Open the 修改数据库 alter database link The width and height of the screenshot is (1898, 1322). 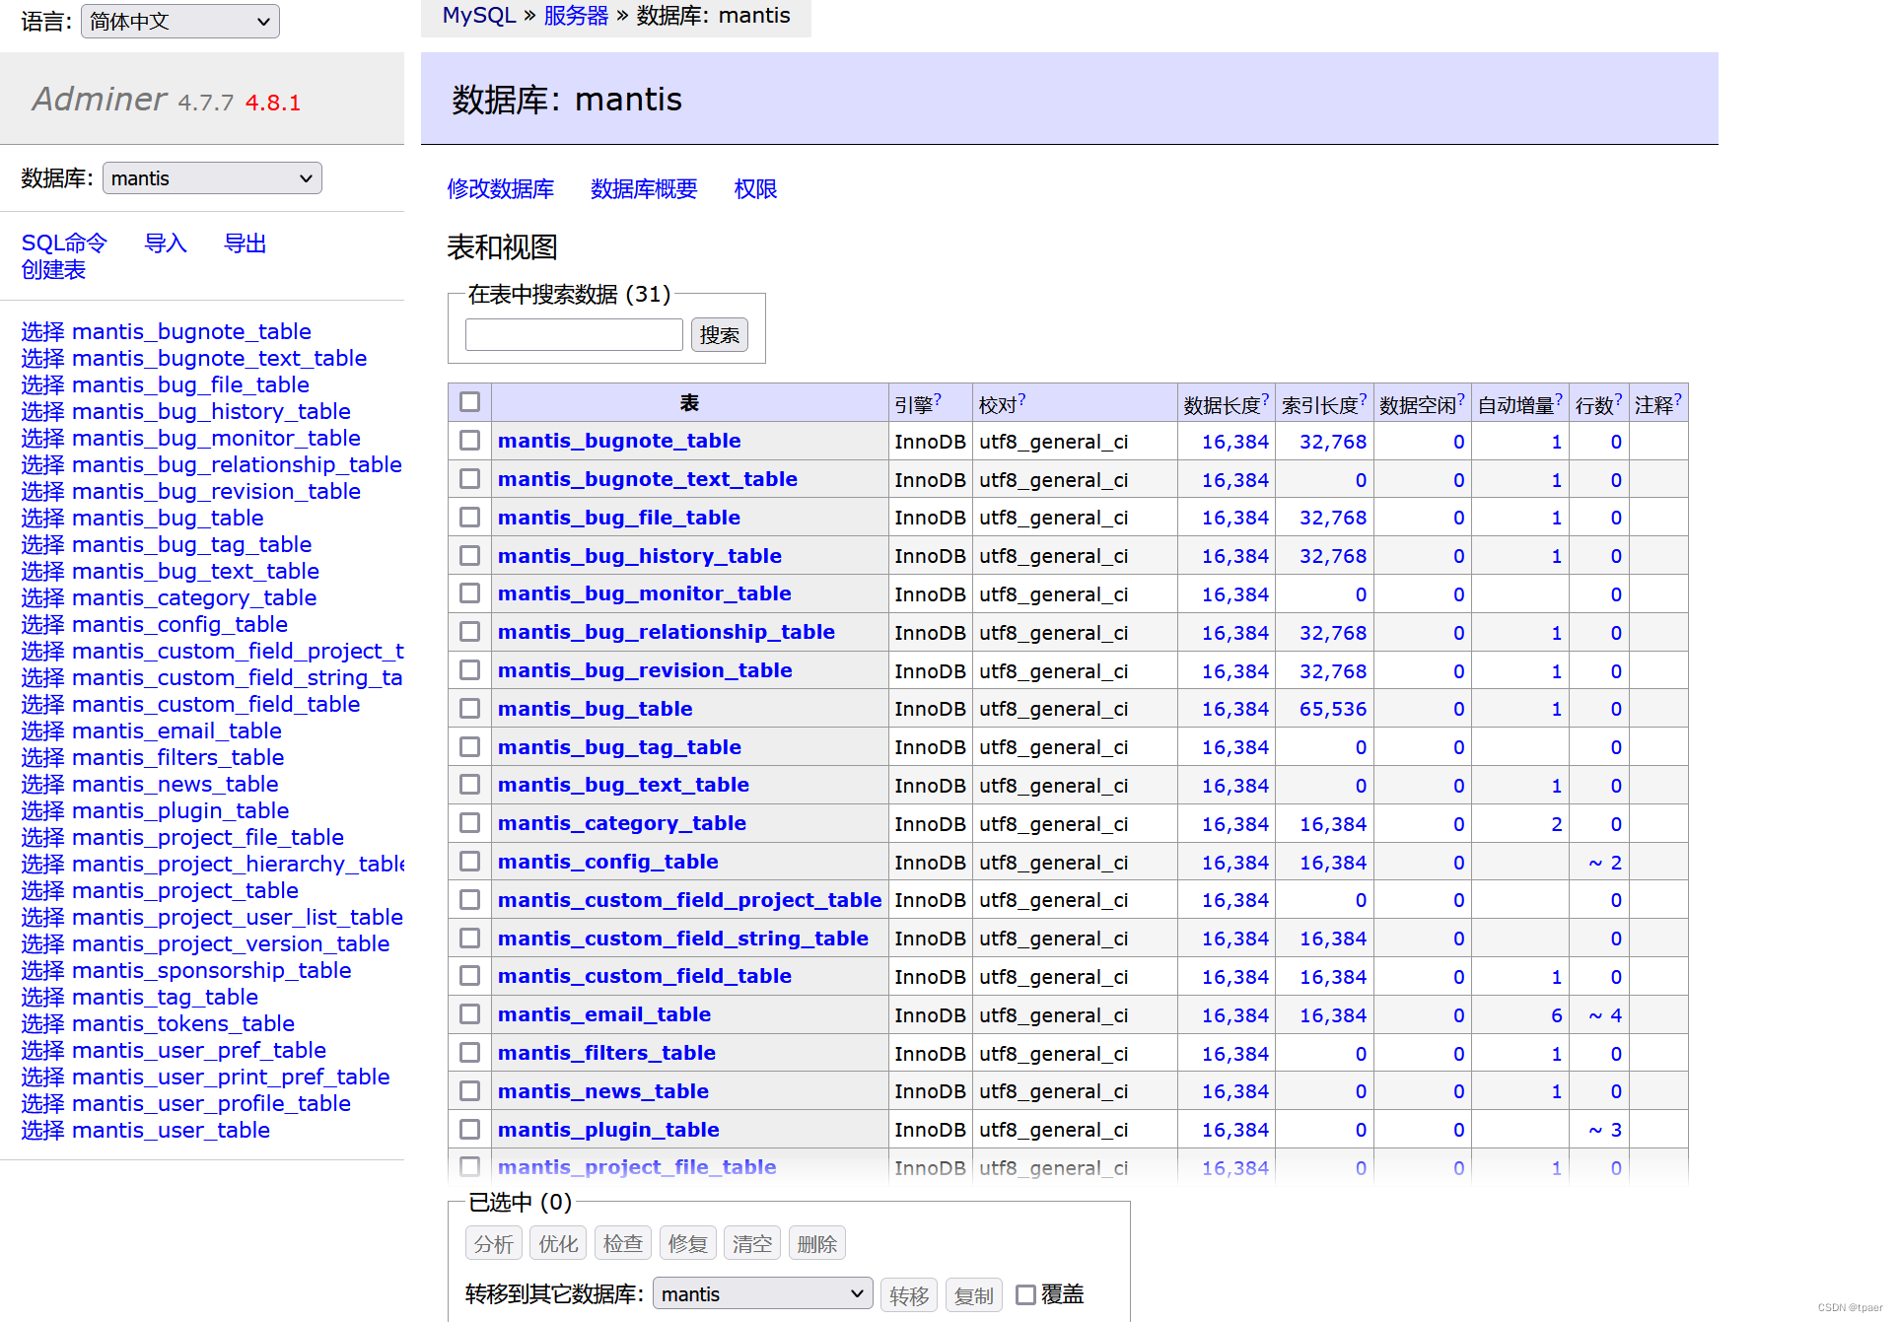pyautogui.click(x=500, y=188)
